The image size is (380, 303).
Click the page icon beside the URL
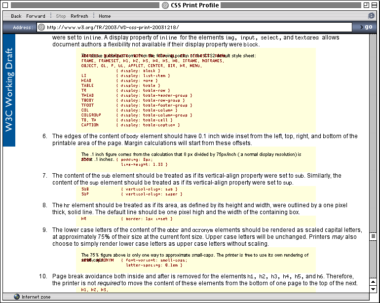point(41,27)
